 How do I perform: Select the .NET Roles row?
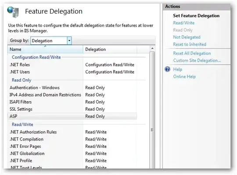(72, 64)
